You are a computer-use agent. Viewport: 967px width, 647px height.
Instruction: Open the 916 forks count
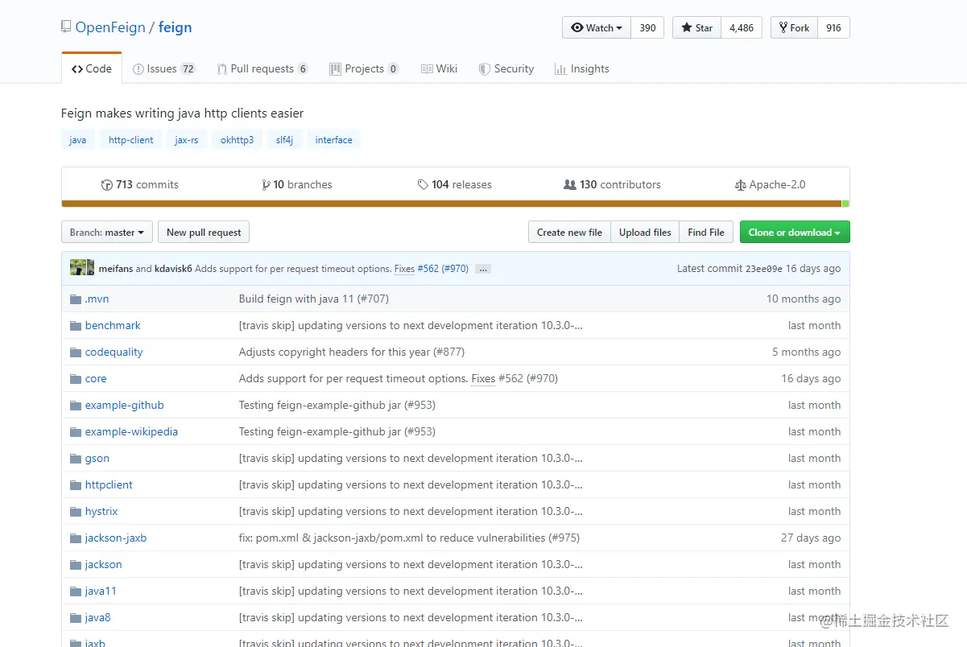(833, 27)
